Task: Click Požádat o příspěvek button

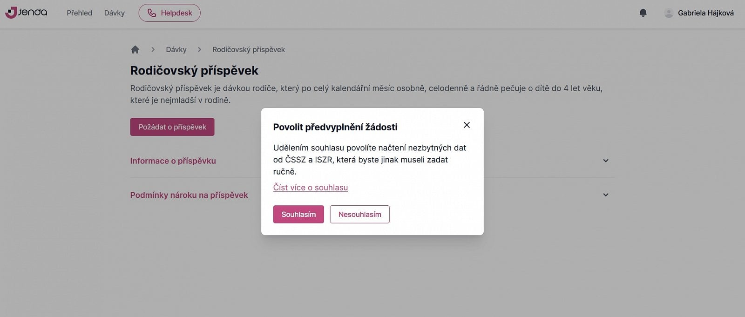Action: [x=172, y=127]
